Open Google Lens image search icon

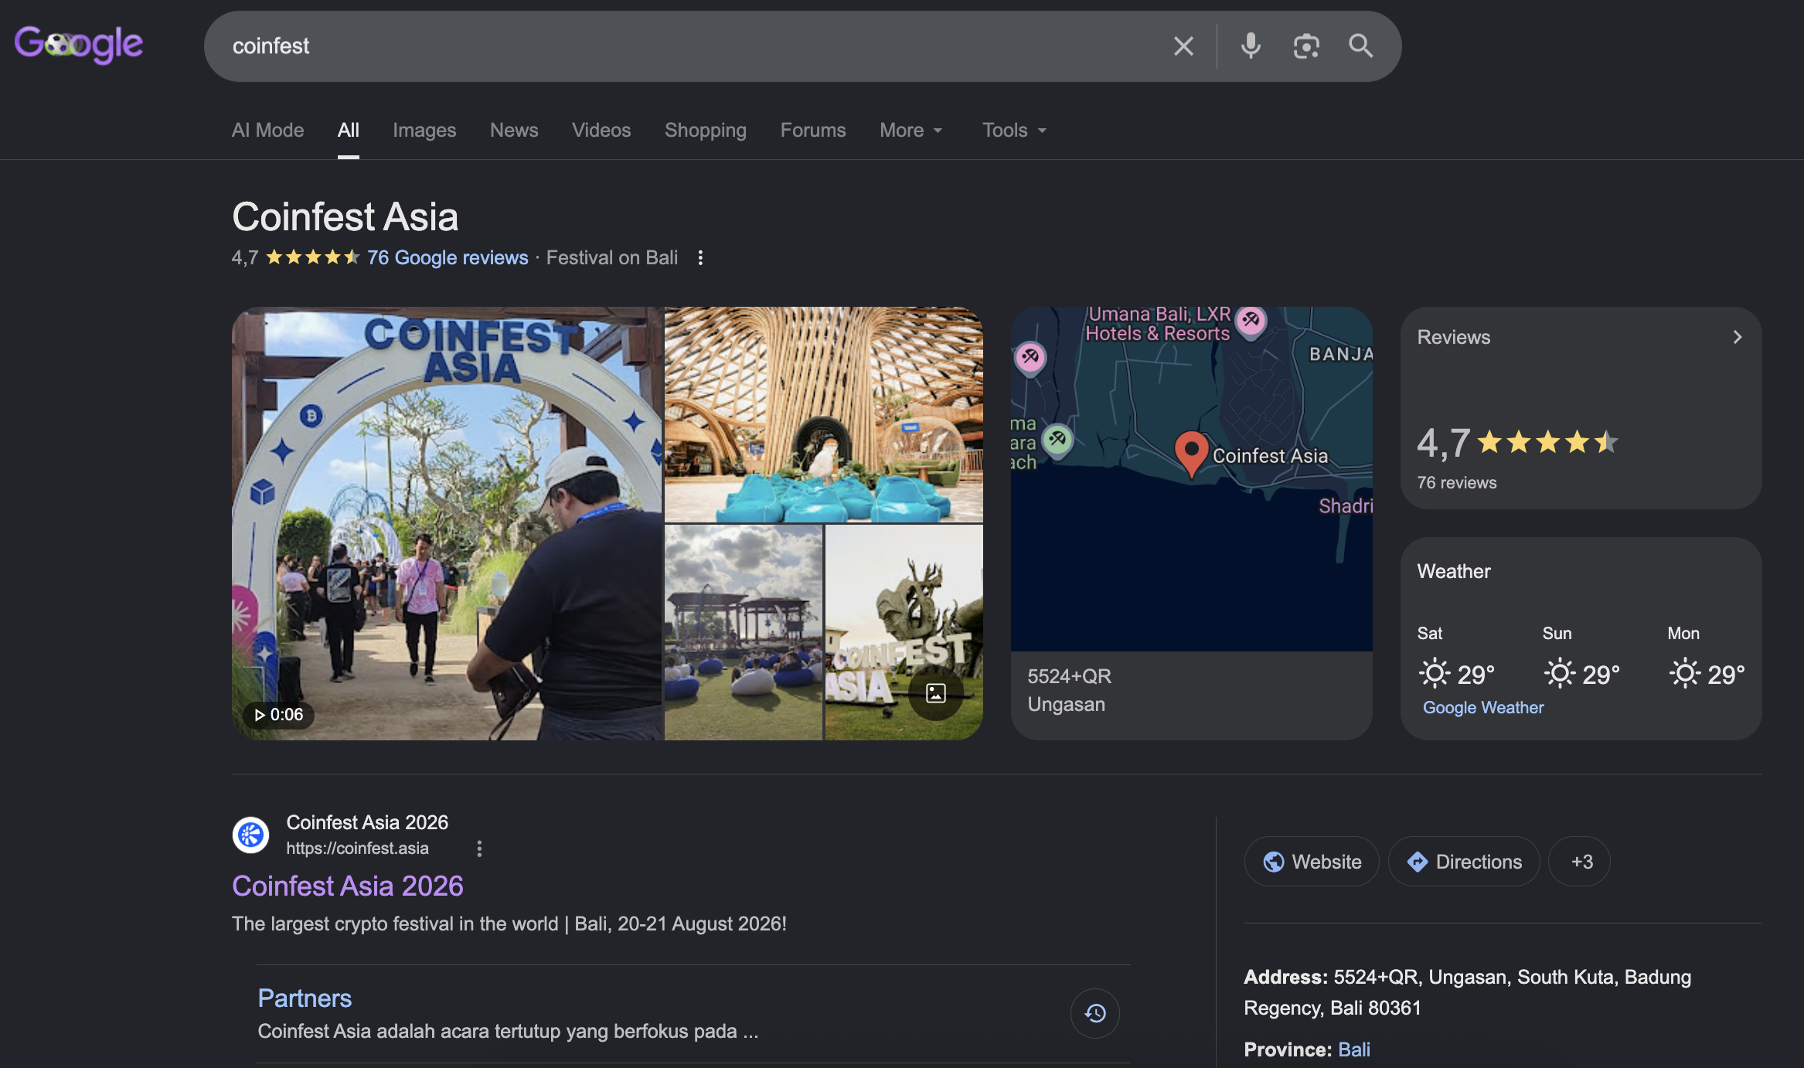(x=1306, y=46)
